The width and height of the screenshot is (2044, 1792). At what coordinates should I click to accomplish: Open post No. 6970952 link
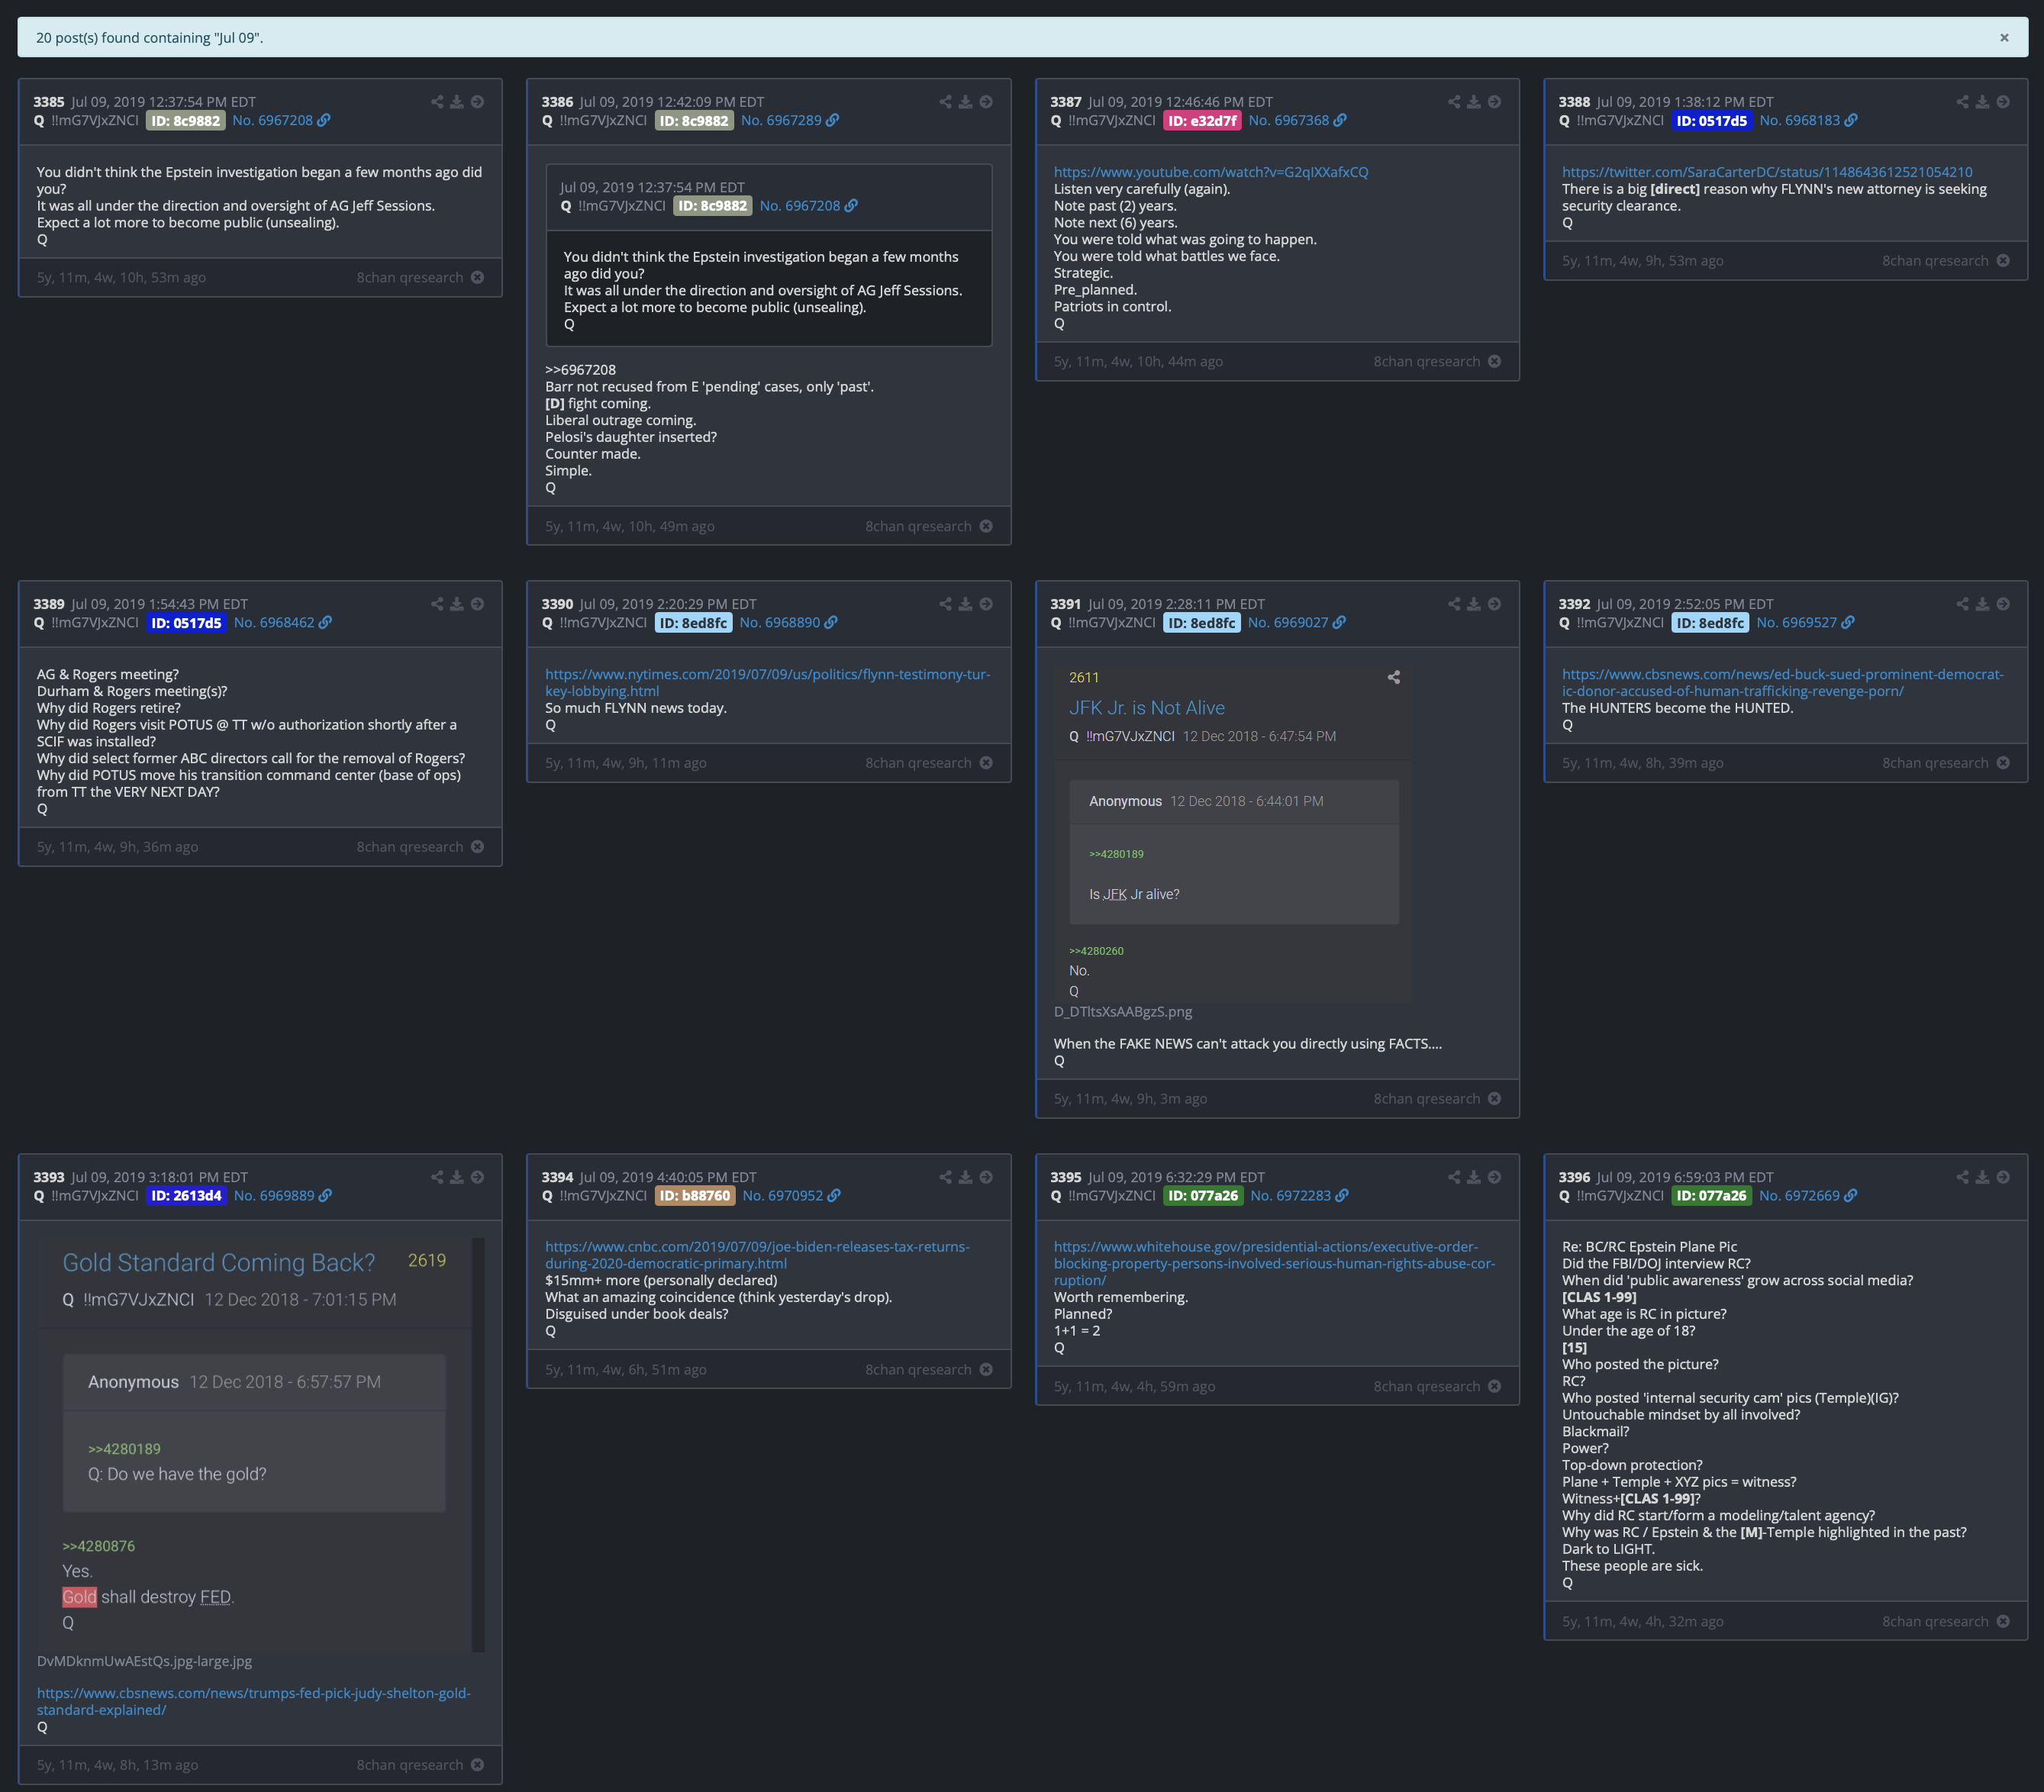(783, 1195)
